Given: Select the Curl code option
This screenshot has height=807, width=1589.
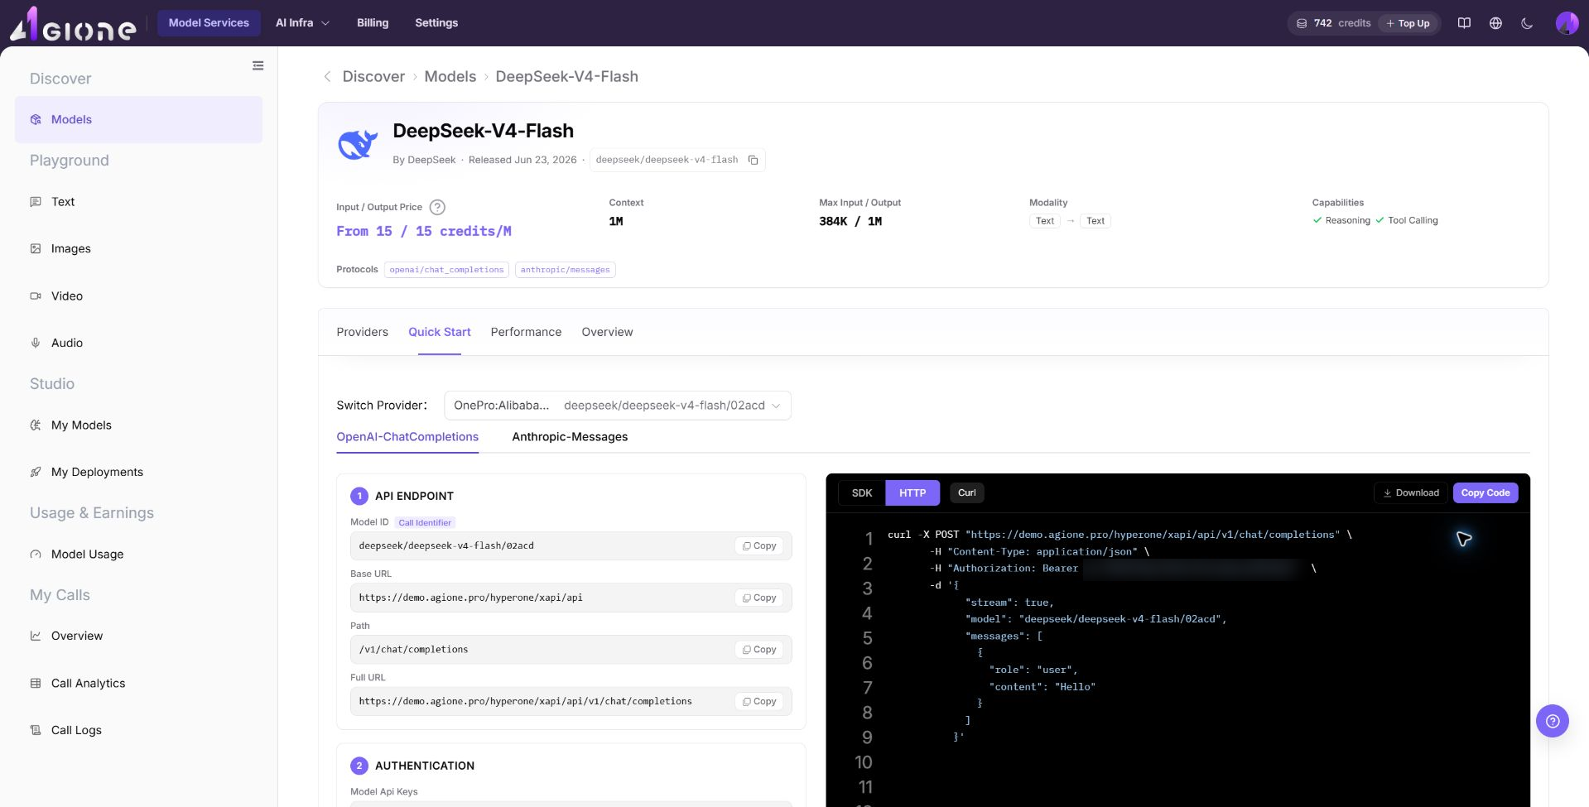Looking at the screenshot, I should (x=967, y=493).
